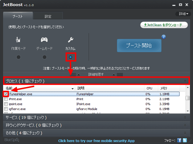
Task: Click the BlueSprig logo
Action: pyautogui.click(x=12, y=140)
